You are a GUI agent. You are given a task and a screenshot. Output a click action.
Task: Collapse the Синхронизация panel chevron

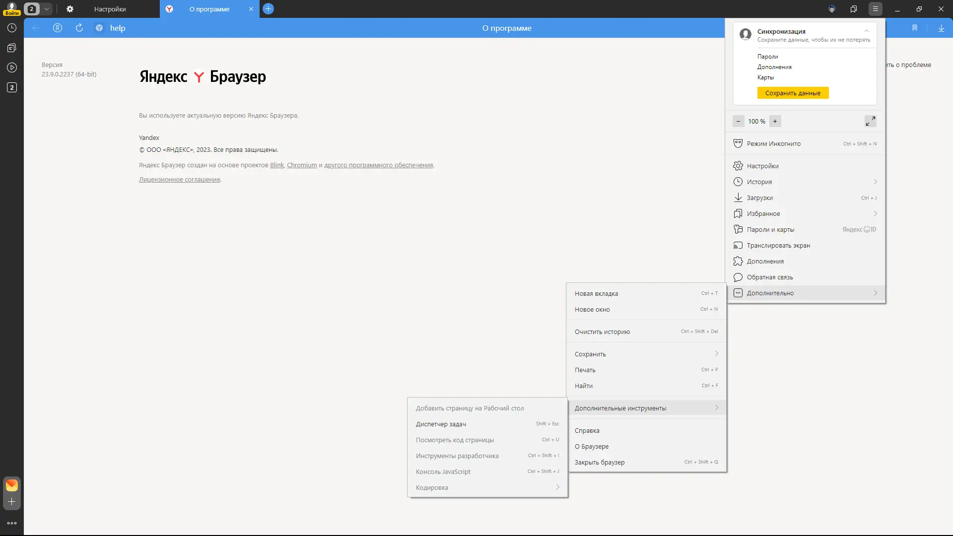click(867, 31)
